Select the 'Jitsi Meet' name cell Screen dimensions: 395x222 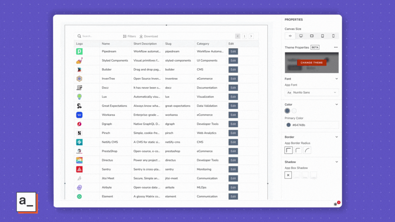coord(115,178)
